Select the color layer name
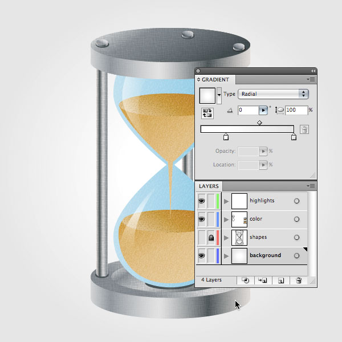342x342 pixels. (256, 219)
